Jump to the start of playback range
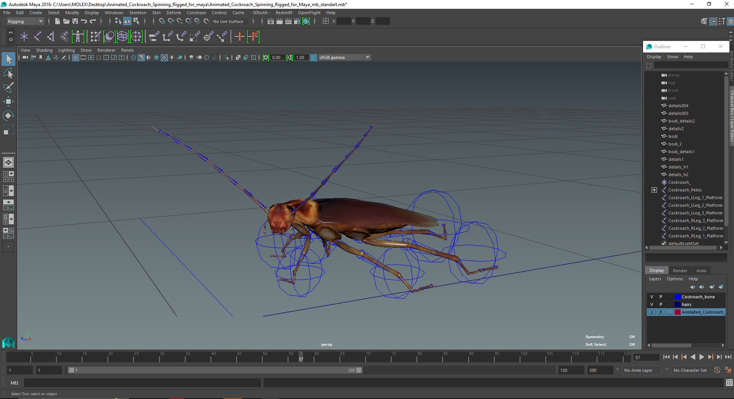The image size is (734, 399). 666,357
